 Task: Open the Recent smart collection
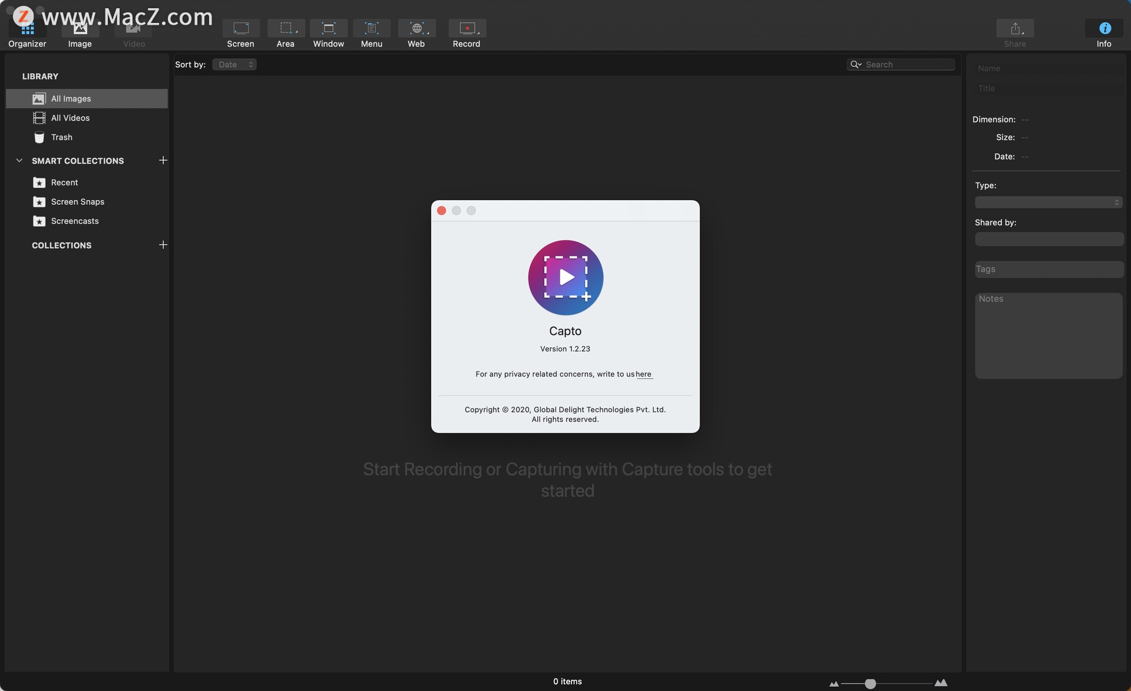87,182
